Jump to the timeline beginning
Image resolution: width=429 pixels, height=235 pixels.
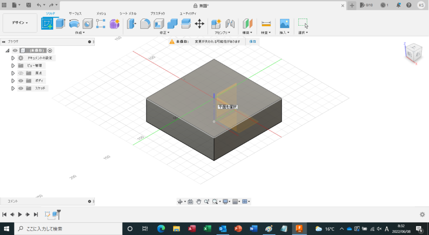4,214
